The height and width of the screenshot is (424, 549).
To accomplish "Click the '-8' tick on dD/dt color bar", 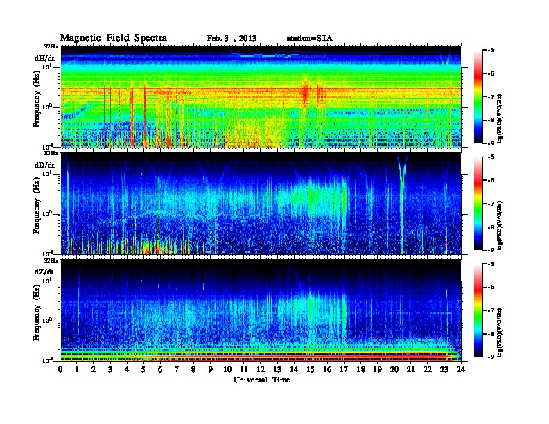I will tap(491, 227).
